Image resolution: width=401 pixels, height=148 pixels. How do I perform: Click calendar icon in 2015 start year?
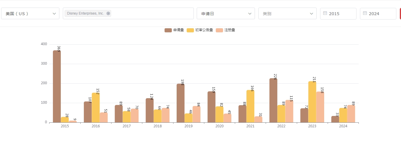coord(325,13)
